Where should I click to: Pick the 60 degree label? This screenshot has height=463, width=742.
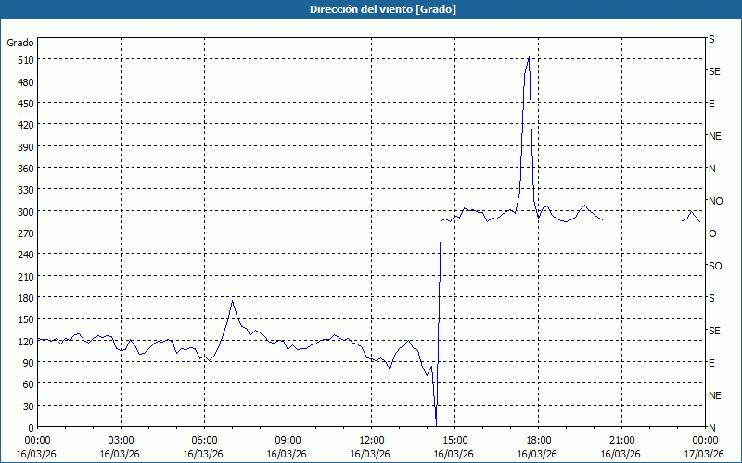[x=28, y=384]
